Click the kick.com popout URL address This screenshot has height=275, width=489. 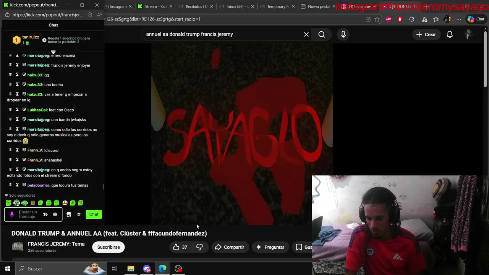click(48, 15)
